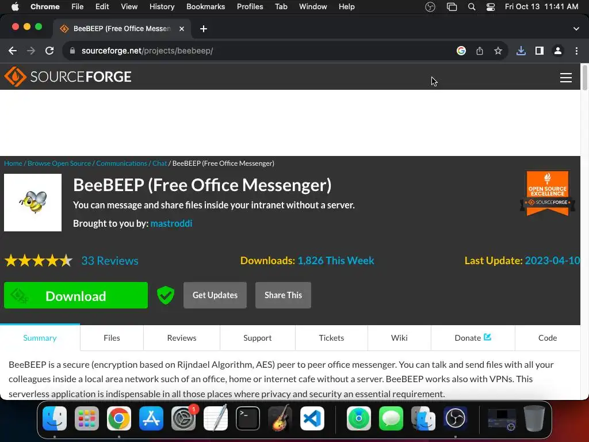The width and height of the screenshot is (589, 442).
Task: Switch to the Files tab
Action: point(112,337)
